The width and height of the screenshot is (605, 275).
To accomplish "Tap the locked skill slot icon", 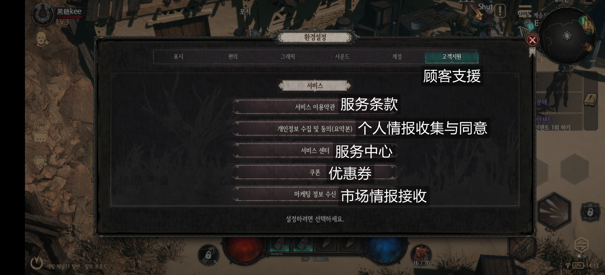I will pos(590,212).
